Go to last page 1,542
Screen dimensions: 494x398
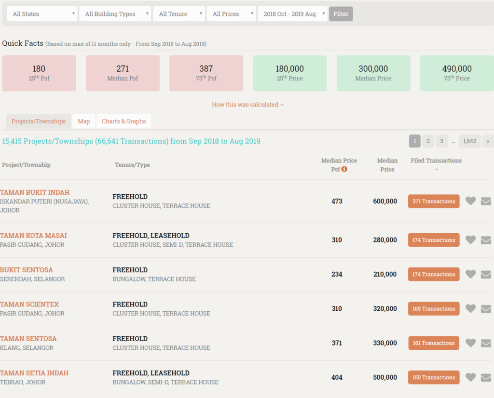point(469,141)
